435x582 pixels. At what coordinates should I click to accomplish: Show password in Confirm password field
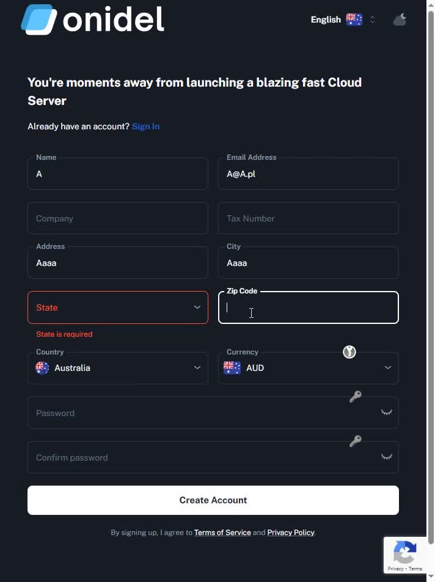point(386,458)
